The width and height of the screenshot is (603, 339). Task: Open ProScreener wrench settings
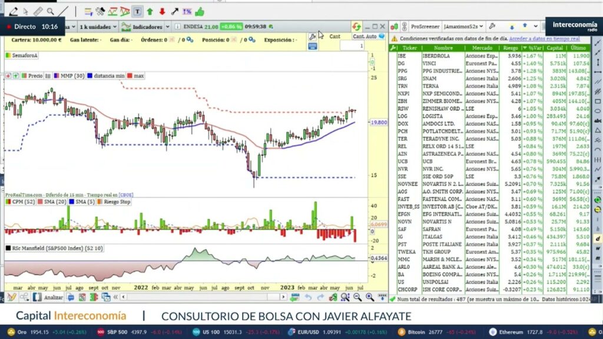click(x=492, y=26)
